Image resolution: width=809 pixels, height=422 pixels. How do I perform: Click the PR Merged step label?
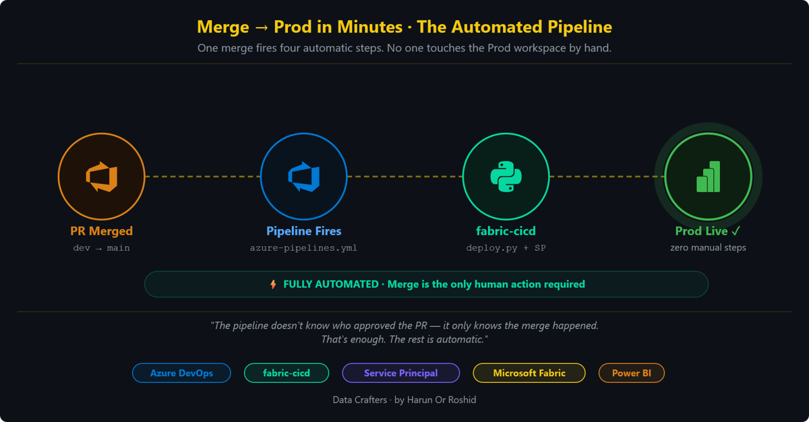pos(102,231)
